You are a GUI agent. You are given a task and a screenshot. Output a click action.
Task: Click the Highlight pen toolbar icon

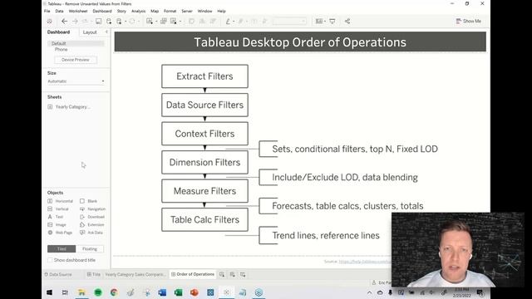point(228,22)
